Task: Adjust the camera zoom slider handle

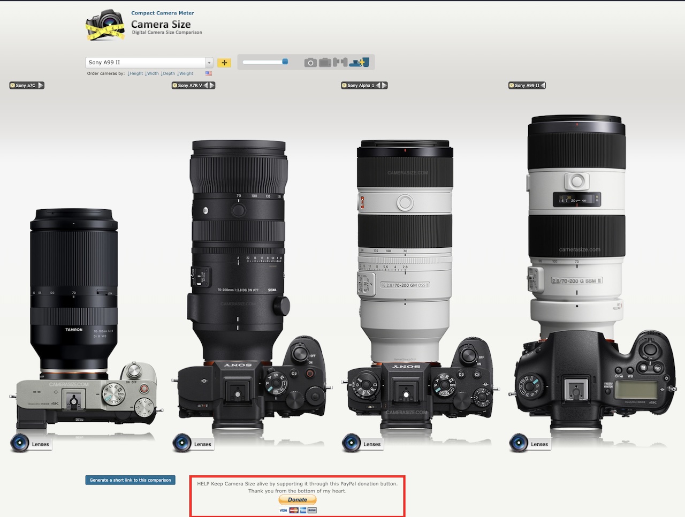Action: click(285, 62)
